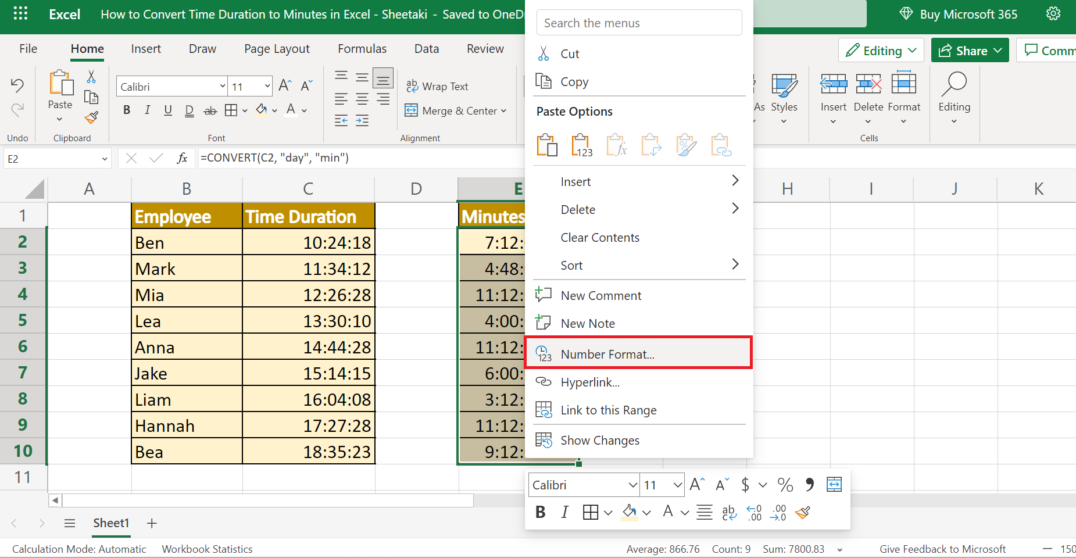The width and height of the screenshot is (1076, 558).
Task: Click the Insert Function fx icon
Action: coord(182,158)
